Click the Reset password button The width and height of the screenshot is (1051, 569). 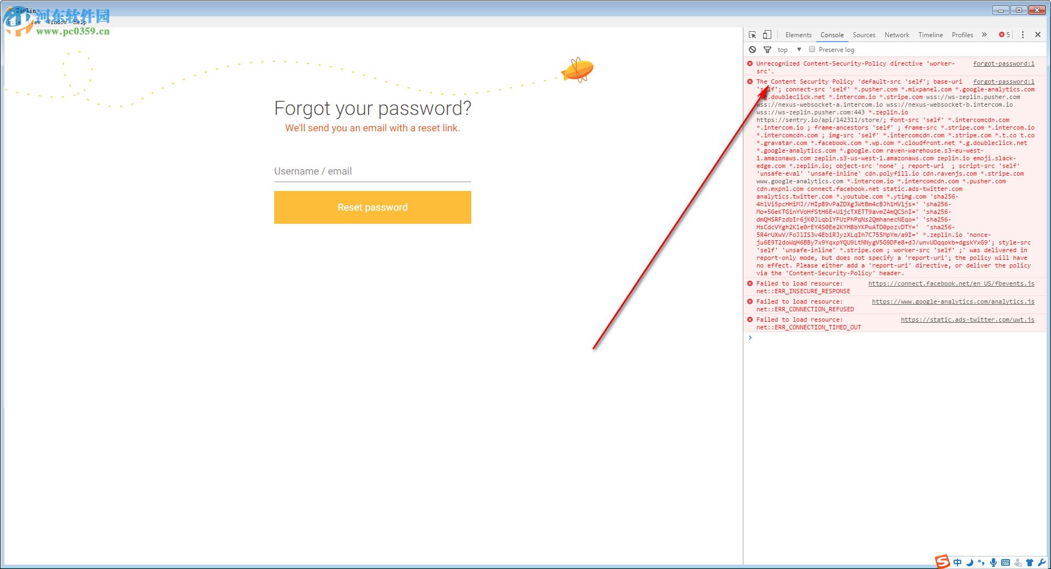click(x=372, y=207)
